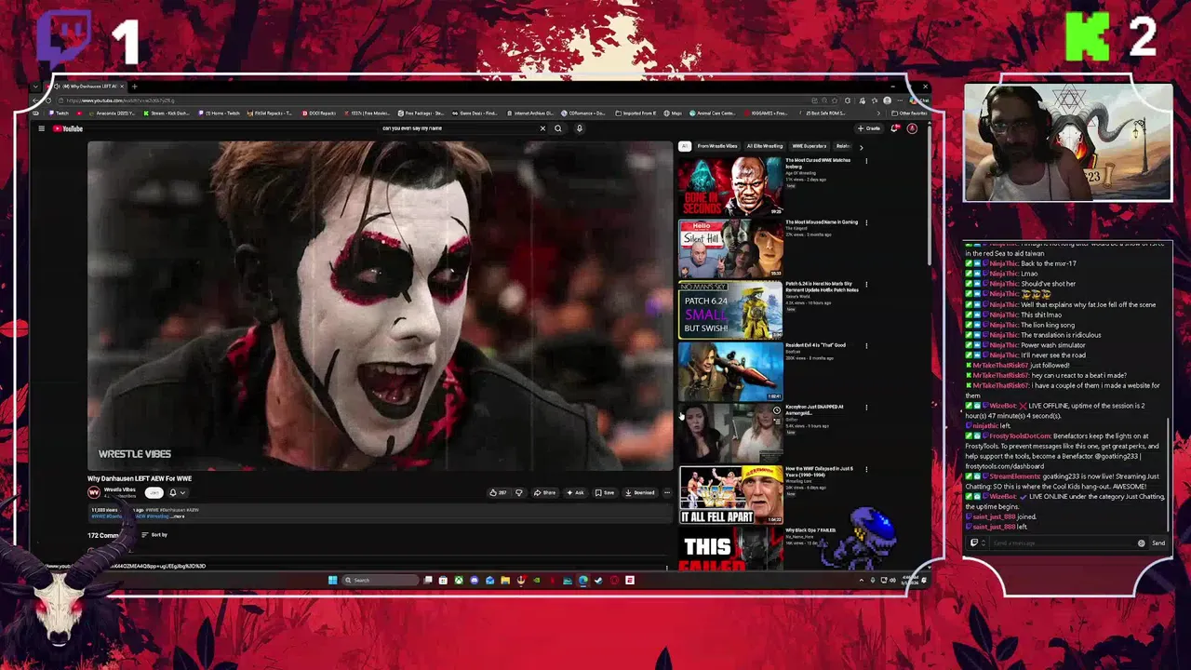
Task: Open the Other favorites folder
Action: [909, 114]
